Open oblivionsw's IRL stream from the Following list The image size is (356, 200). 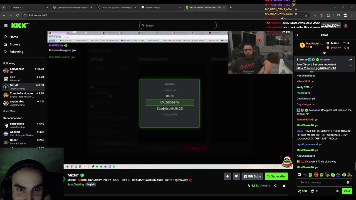[24, 70]
